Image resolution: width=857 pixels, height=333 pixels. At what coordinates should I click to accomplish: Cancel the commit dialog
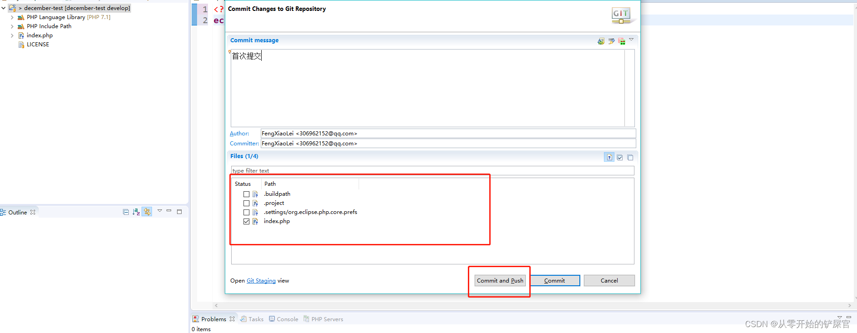click(609, 281)
